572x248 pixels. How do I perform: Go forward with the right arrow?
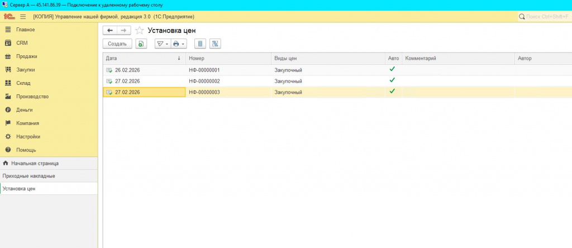(123, 31)
